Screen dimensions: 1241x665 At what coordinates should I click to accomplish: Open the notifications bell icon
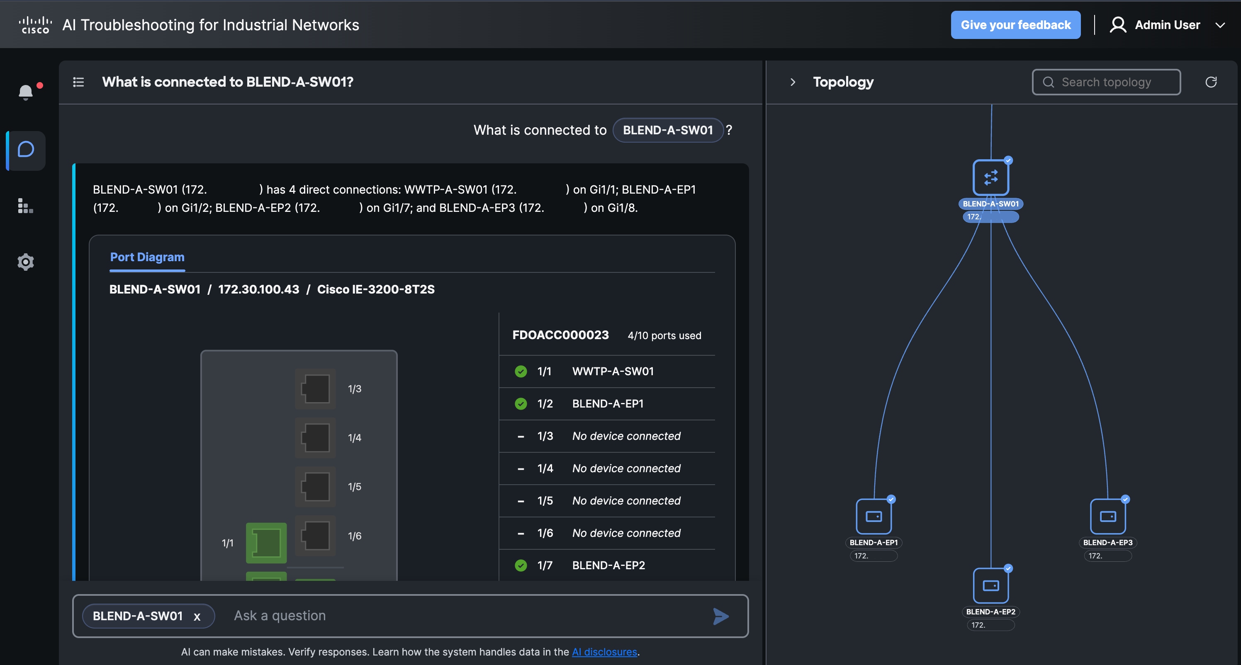[x=26, y=92]
